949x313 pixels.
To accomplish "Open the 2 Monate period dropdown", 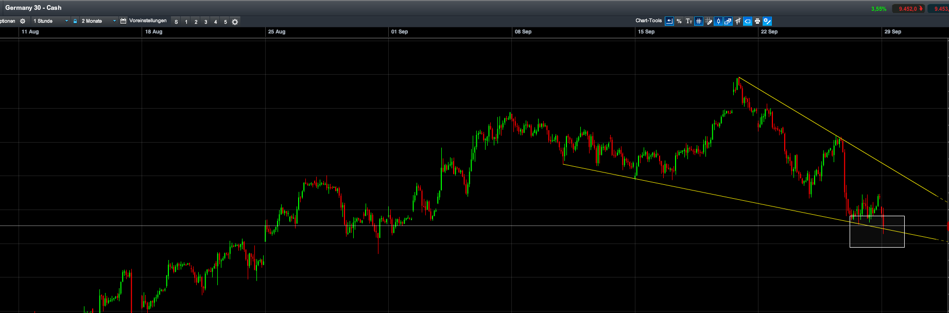I will coord(98,21).
